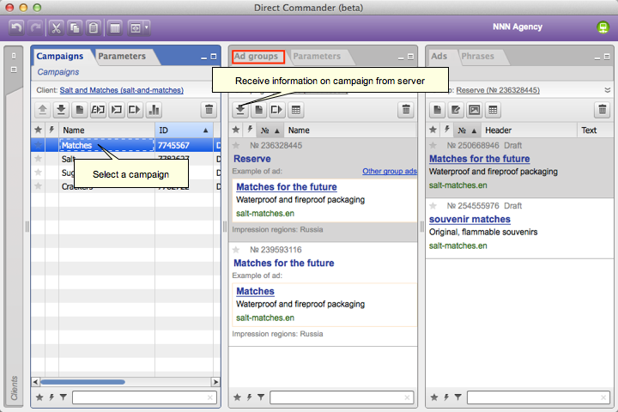Image resolution: width=618 pixels, height=412 pixels.
Task: Click the Cut scissors icon
Action: (56, 27)
